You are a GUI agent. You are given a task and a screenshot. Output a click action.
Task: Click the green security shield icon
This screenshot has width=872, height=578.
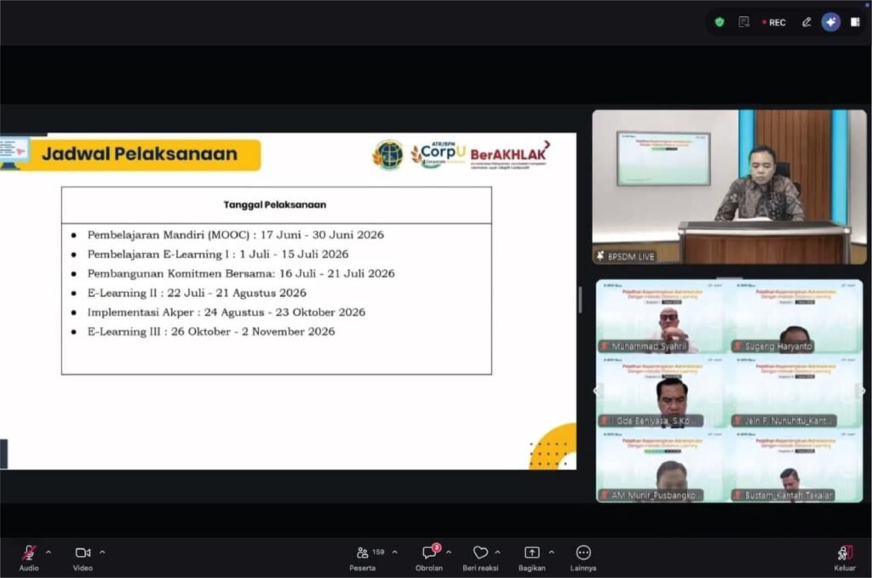[x=720, y=22]
